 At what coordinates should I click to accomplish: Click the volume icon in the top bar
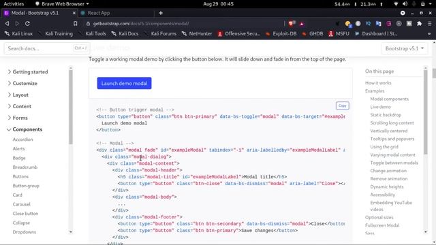405,4
